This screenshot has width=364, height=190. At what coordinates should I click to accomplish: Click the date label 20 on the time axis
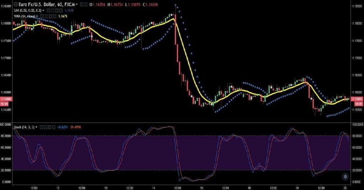pos(345,188)
